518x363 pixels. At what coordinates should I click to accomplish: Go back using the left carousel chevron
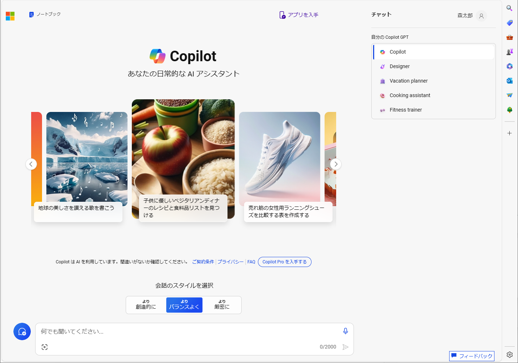[x=31, y=164]
